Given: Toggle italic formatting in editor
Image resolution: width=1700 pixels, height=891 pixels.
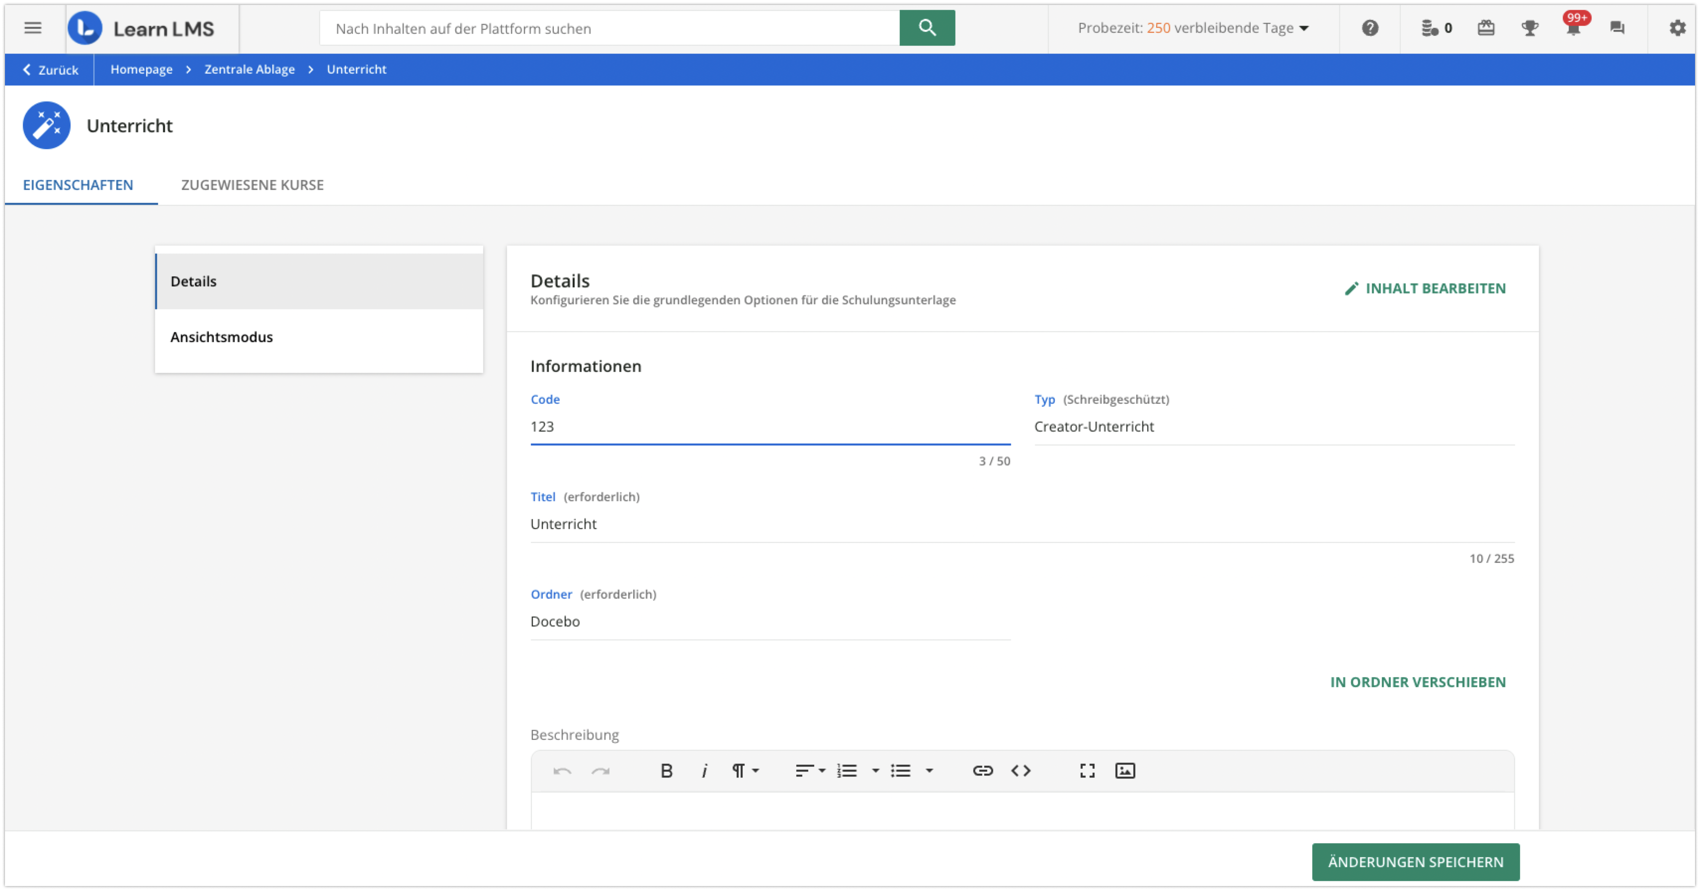Looking at the screenshot, I should click(704, 770).
